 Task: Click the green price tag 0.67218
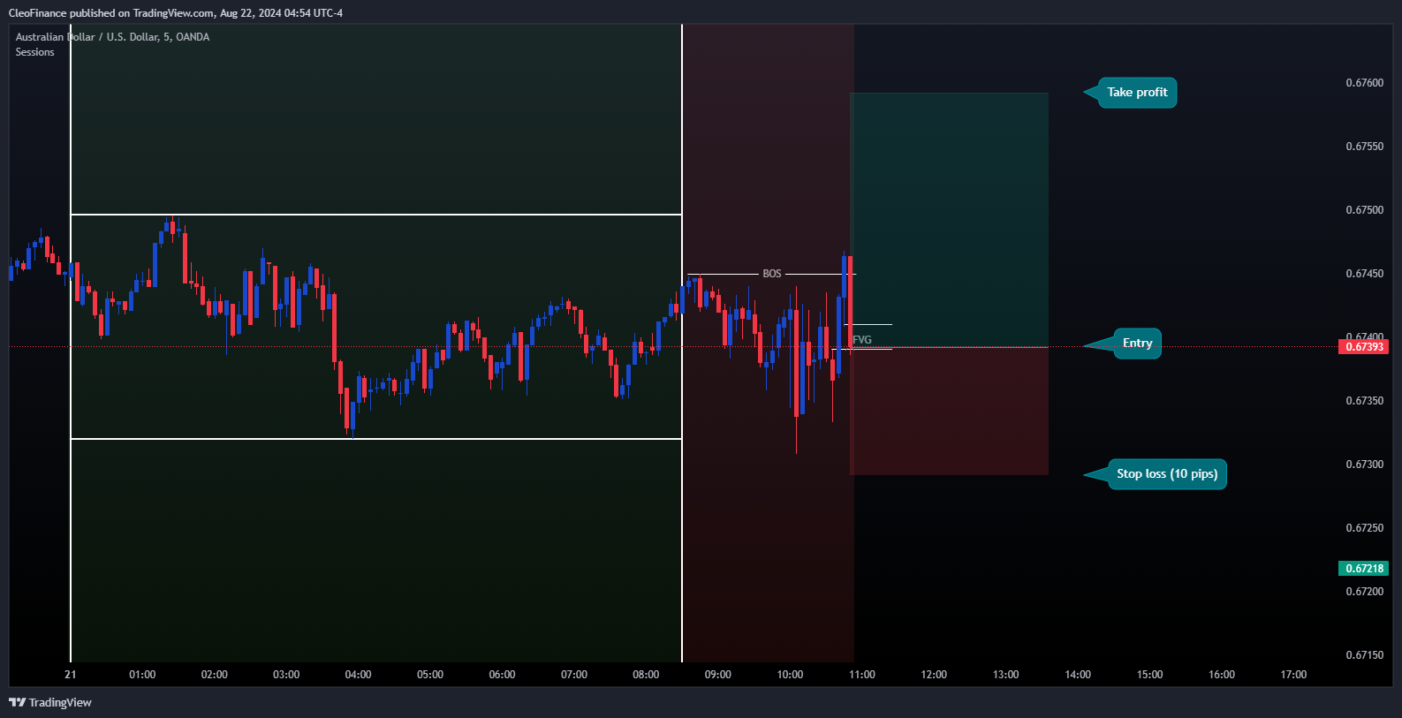(x=1364, y=569)
